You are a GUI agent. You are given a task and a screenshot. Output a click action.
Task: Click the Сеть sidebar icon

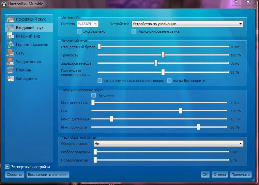coord(10,53)
